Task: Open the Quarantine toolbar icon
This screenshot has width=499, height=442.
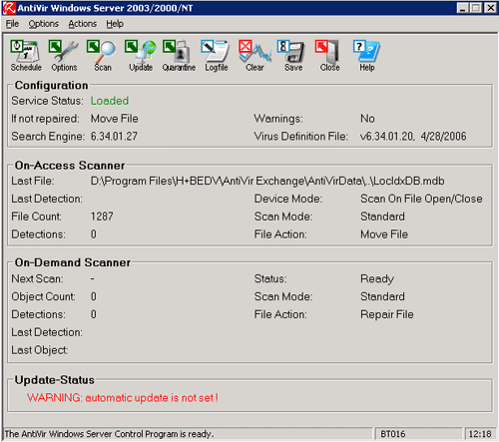Action: click(x=179, y=56)
